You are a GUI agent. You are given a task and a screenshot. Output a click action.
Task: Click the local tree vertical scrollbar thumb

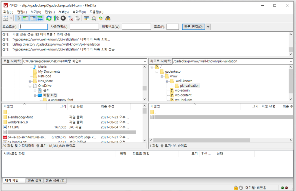point(145,88)
